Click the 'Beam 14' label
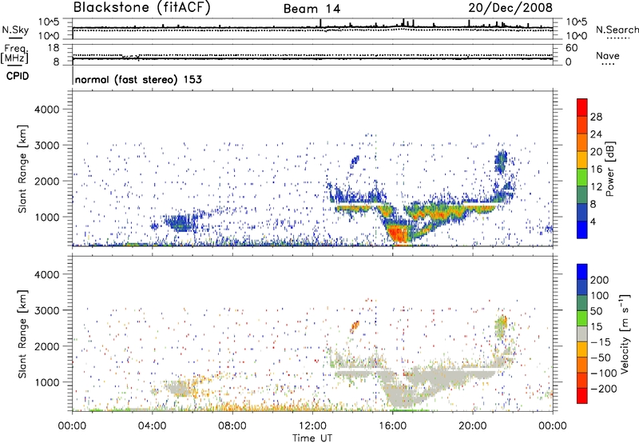639x443 pixels. click(312, 9)
